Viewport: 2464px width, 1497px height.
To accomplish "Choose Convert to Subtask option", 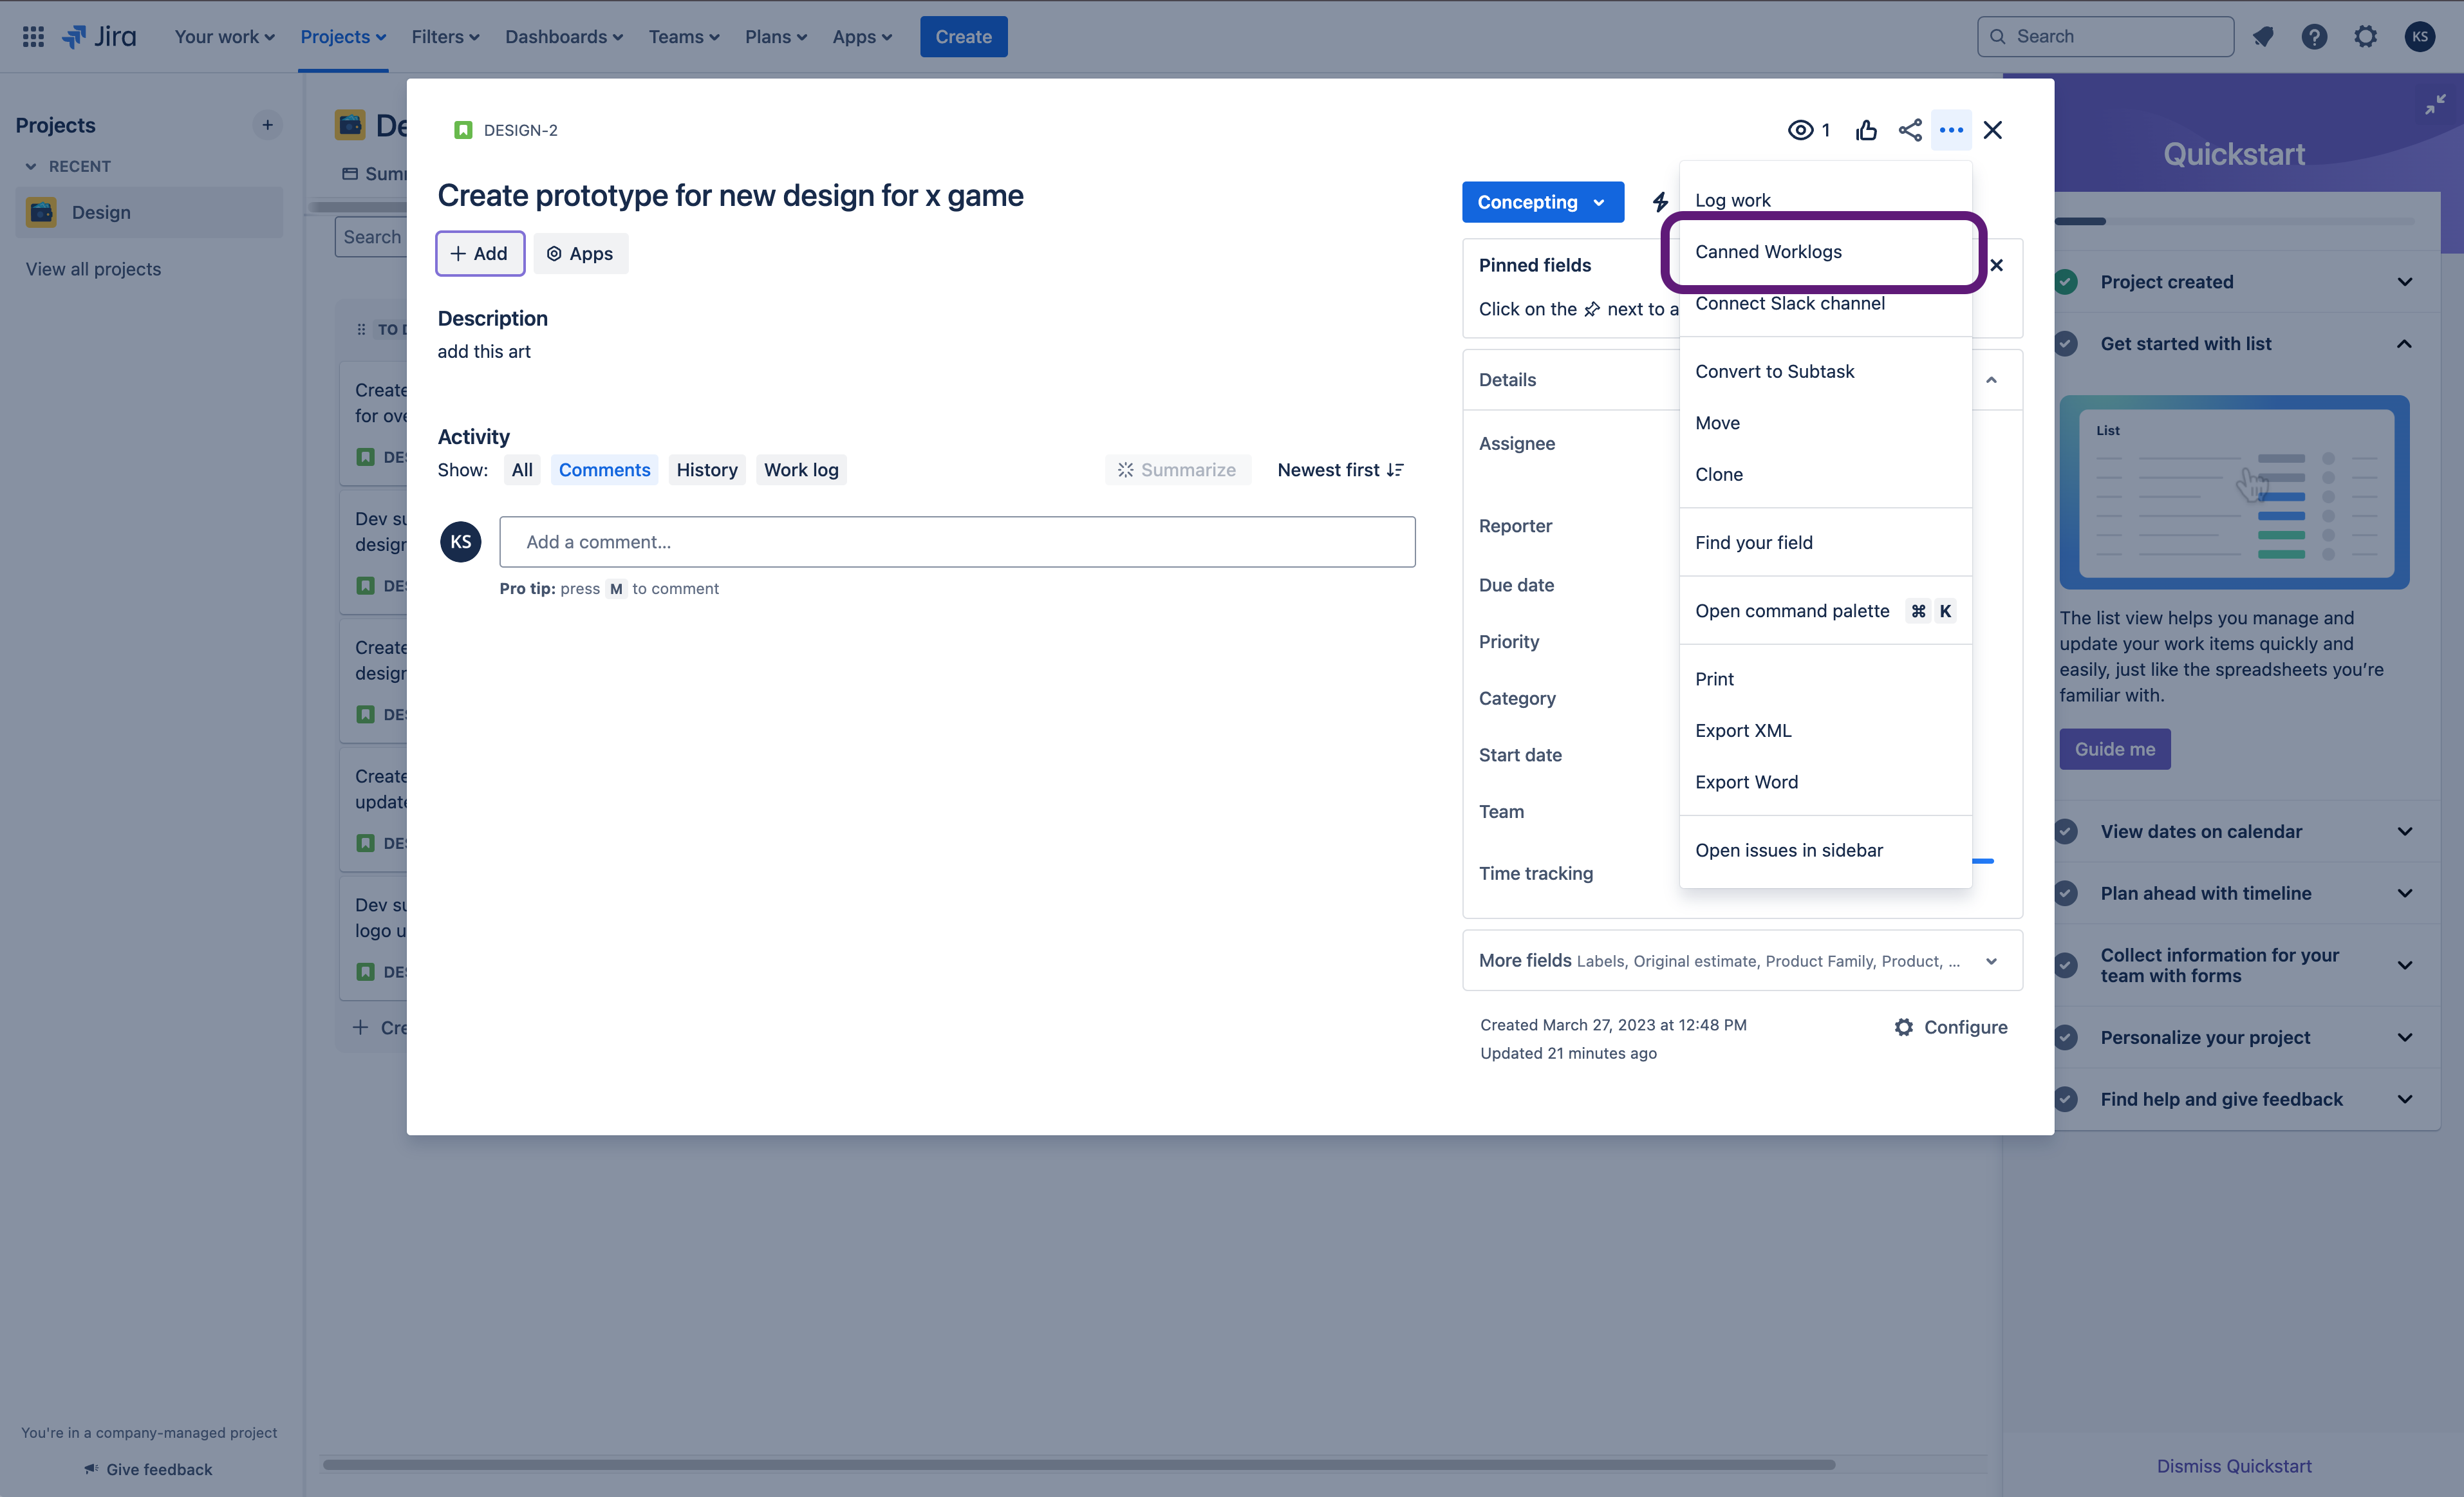I will pyautogui.click(x=1774, y=371).
